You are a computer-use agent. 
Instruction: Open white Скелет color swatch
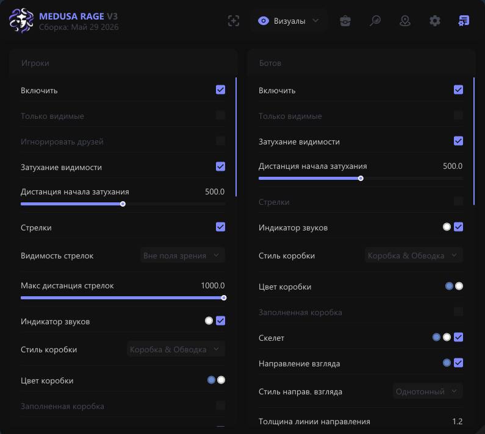(x=447, y=337)
